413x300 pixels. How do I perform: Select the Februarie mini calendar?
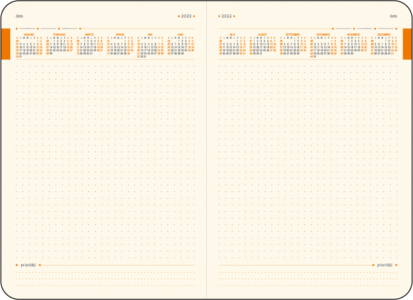tap(59, 46)
